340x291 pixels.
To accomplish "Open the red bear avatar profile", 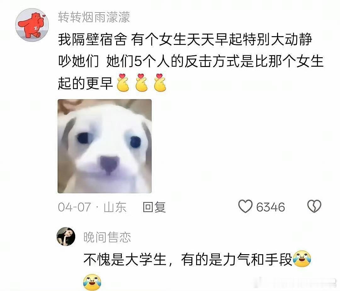I will pyautogui.click(x=32, y=25).
